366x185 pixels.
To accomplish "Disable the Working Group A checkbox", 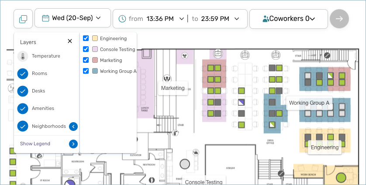I will (x=86, y=71).
